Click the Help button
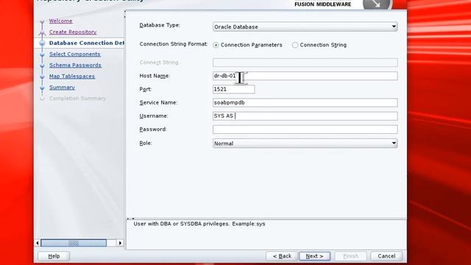 point(54,256)
